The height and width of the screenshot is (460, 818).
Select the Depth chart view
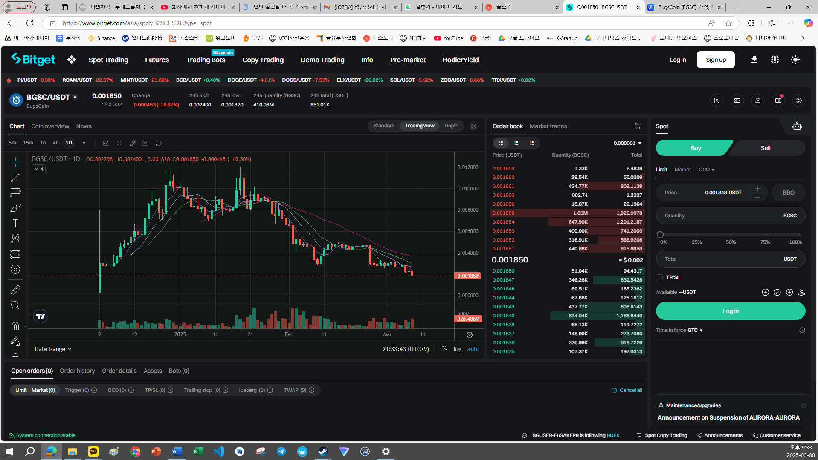[x=451, y=126]
